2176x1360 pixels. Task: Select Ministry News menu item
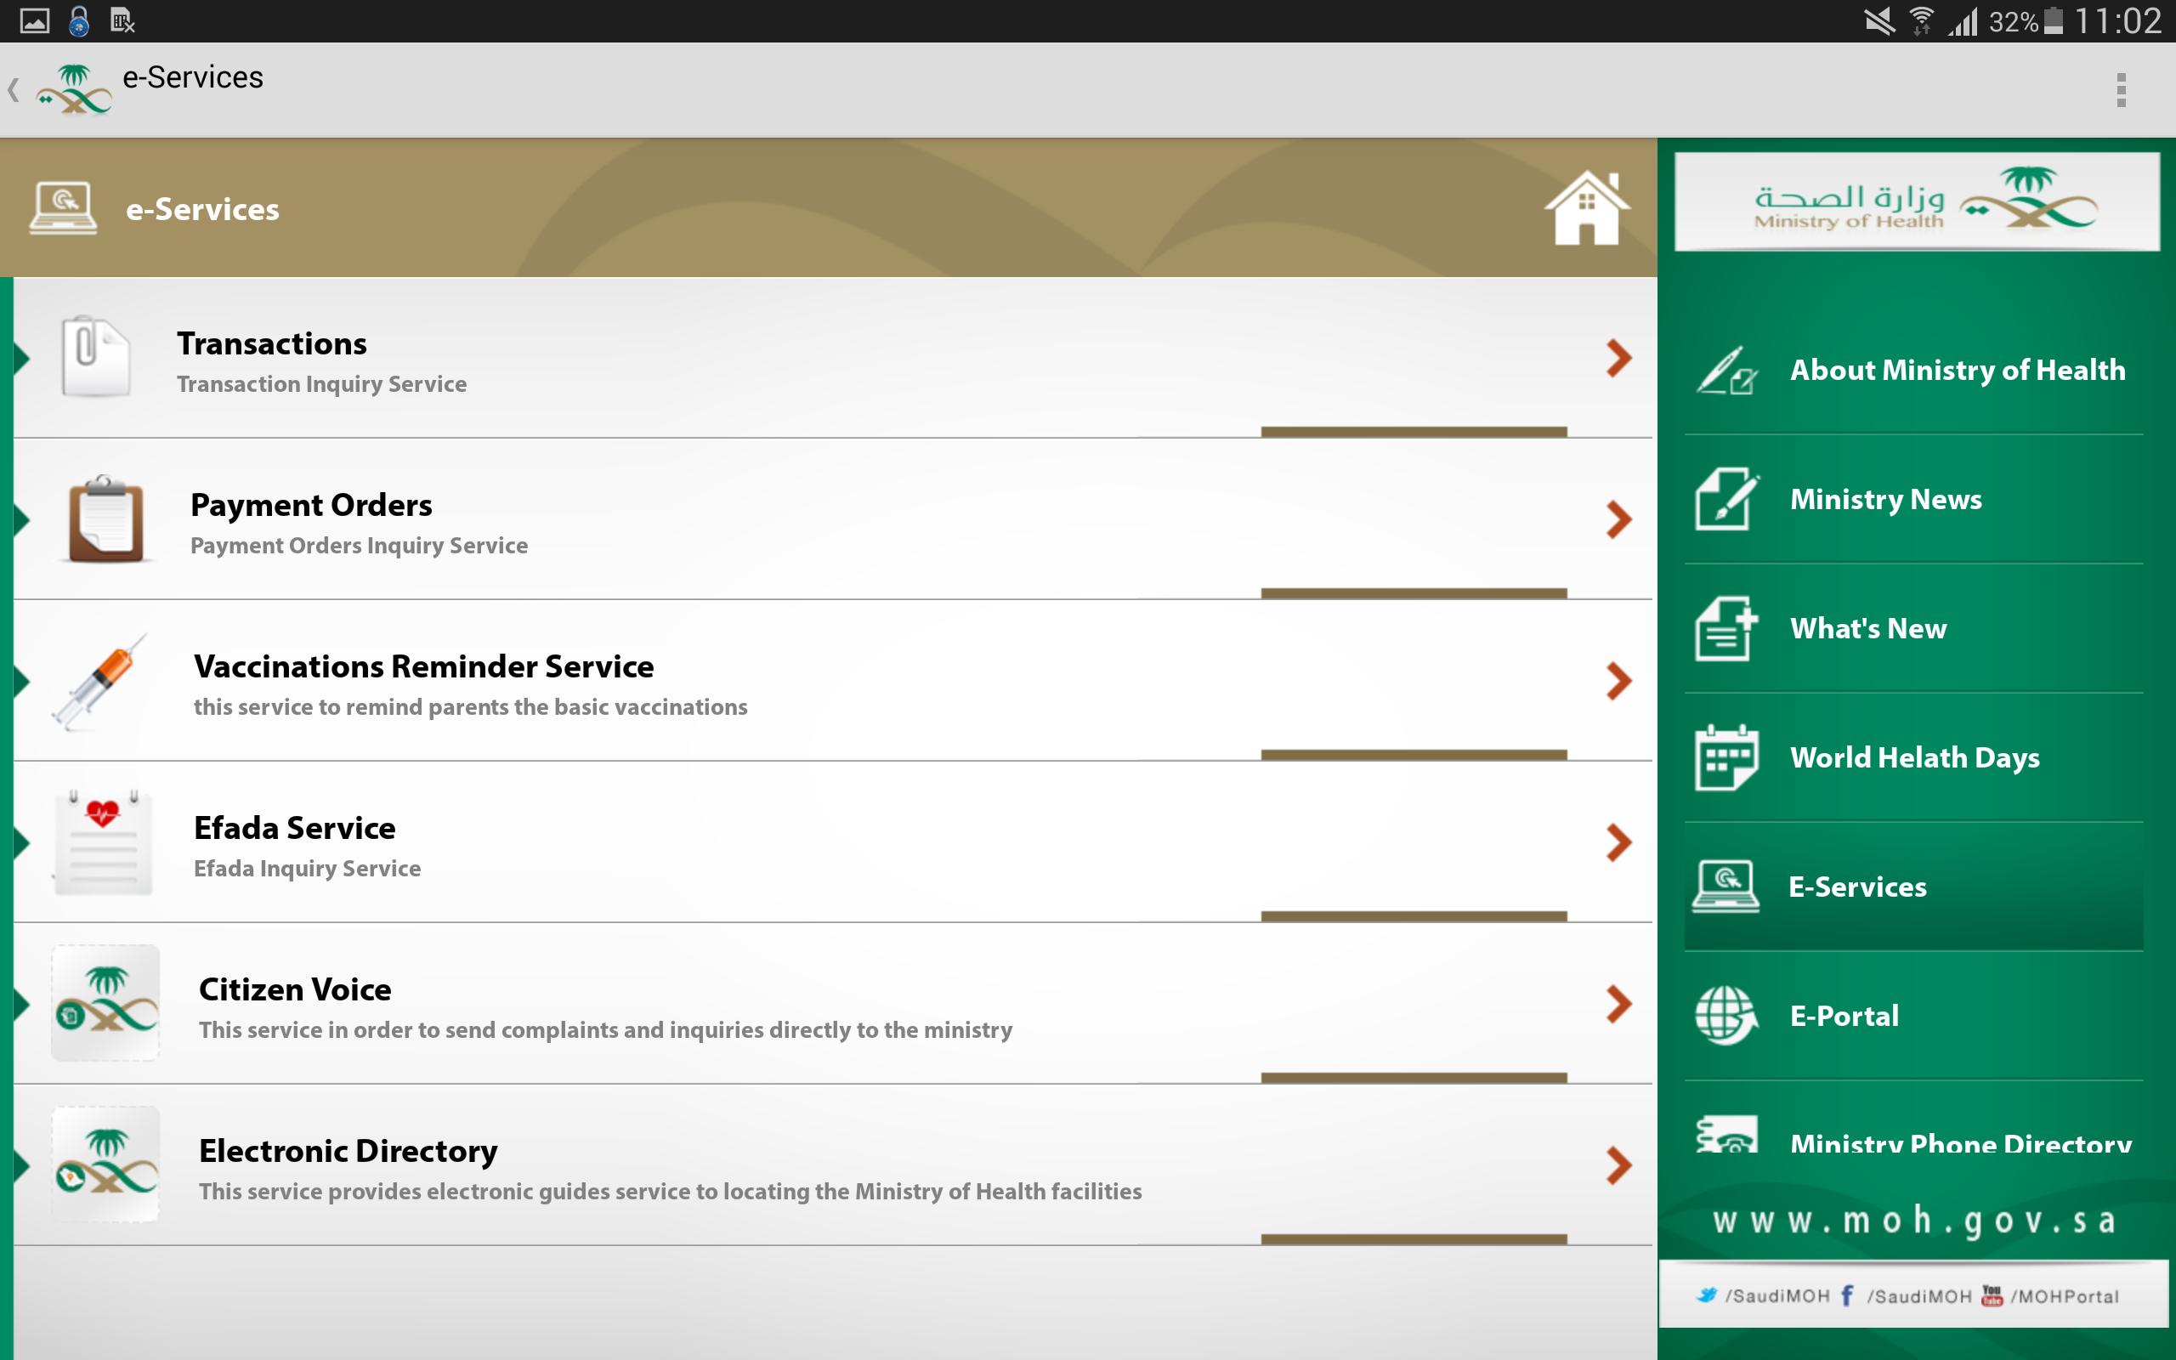[x=1913, y=498]
